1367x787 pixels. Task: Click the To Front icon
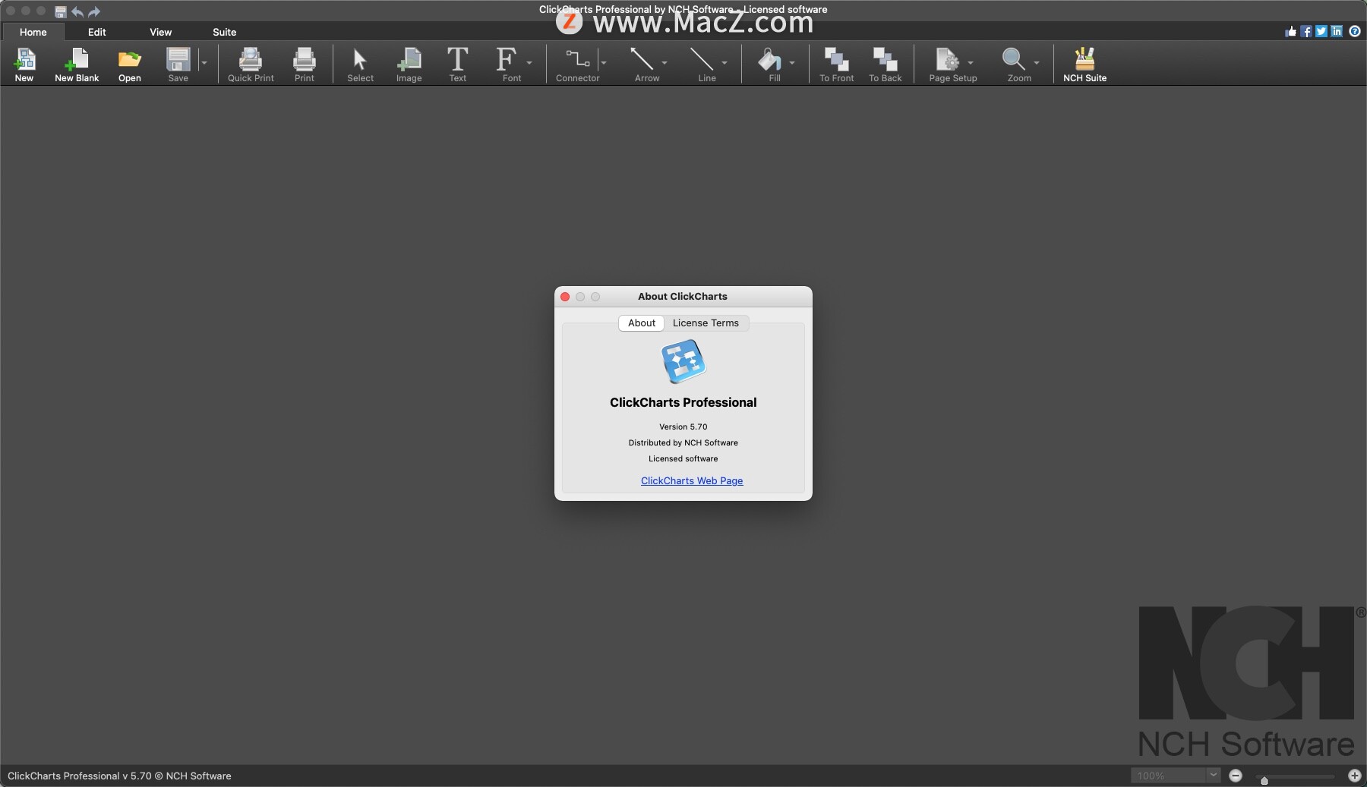836,64
